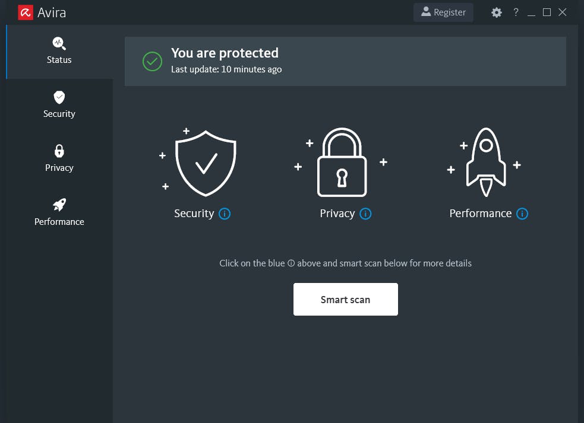Click the large Performance rocket icon
584x423 pixels.
[x=485, y=162]
